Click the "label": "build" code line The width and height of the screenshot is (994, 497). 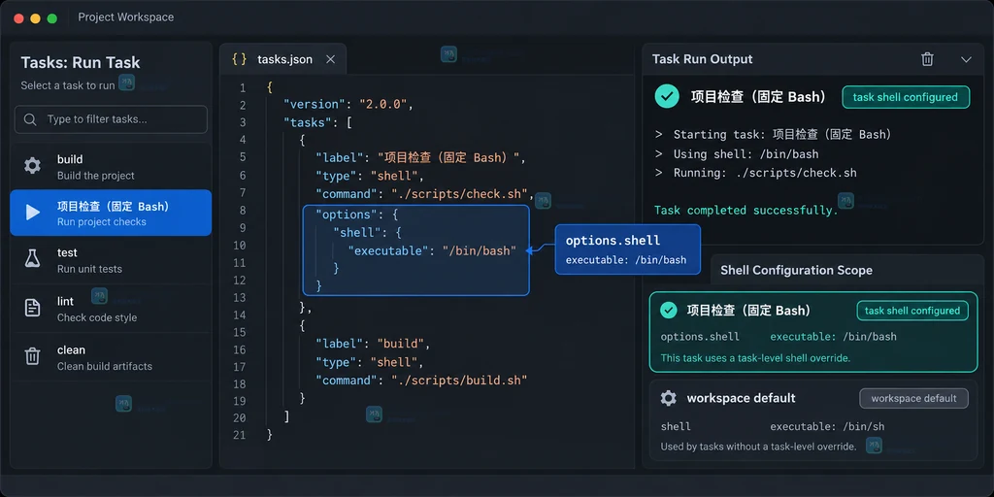(374, 344)
